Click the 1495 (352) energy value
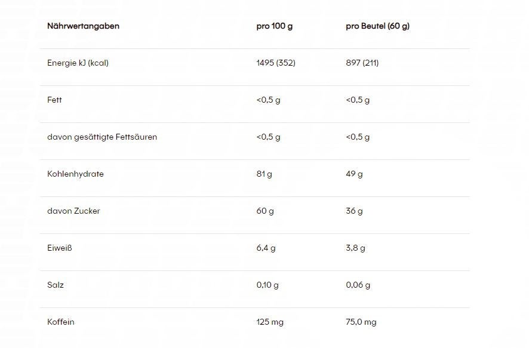Screen dimensions: 529x348 [x=275, y=63]
